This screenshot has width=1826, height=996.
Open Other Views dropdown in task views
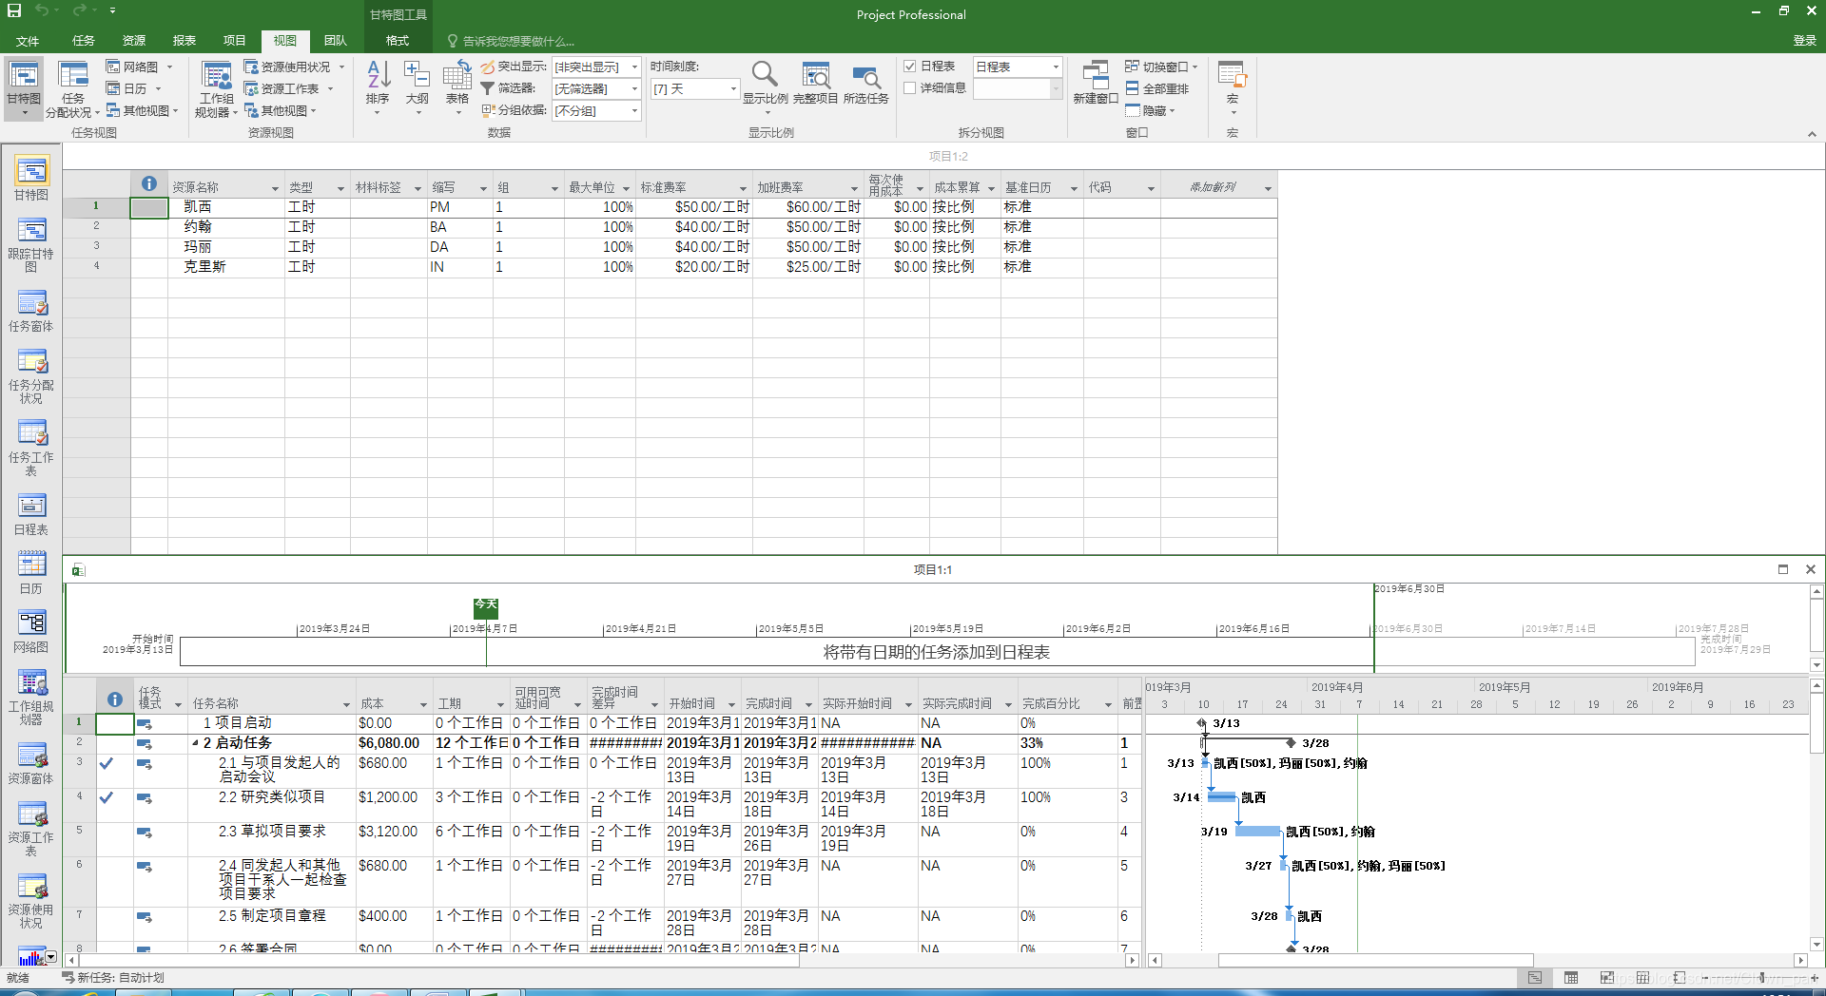[x=143, y=110]
